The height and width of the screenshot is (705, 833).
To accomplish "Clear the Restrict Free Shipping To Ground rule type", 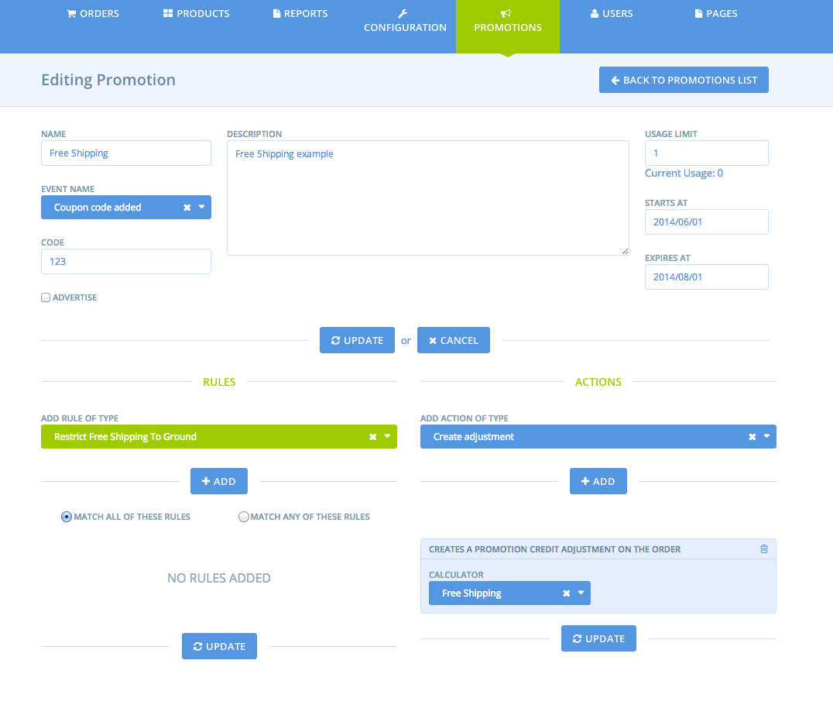I will coord(373,436).
